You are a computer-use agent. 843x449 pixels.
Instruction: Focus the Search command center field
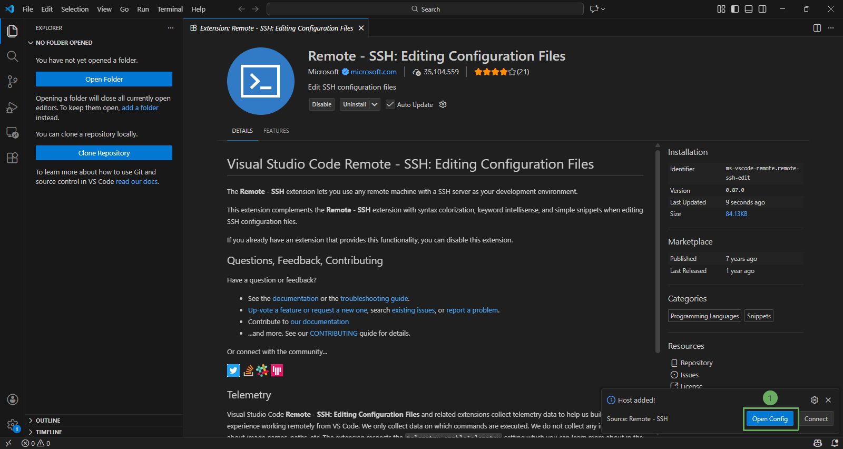tap(425, 9)
